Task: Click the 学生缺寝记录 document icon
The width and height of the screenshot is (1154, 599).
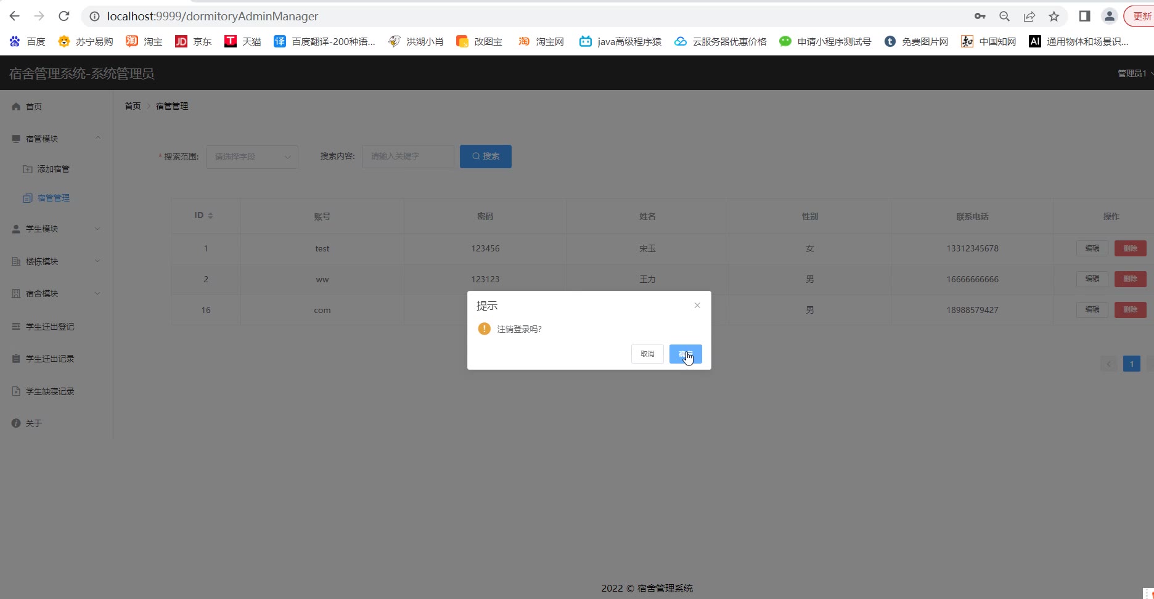Action: point(16,391)
